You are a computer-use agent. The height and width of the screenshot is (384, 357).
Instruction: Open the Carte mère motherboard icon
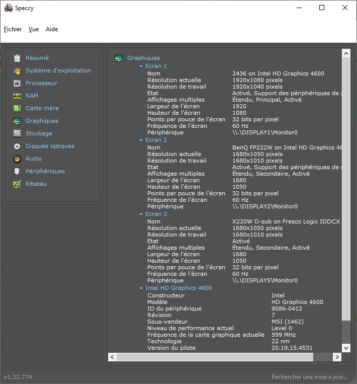coord(17,109)
